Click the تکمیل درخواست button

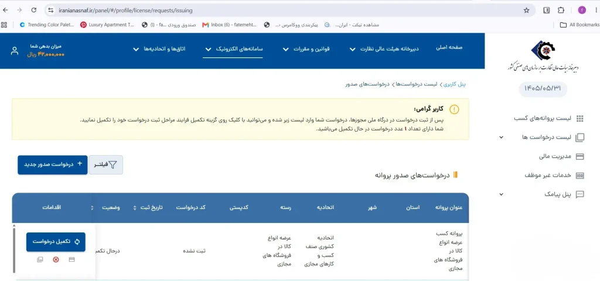[x=56, y=242]
